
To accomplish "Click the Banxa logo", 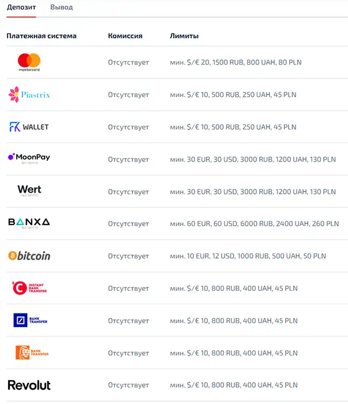I will pos(29,223).
